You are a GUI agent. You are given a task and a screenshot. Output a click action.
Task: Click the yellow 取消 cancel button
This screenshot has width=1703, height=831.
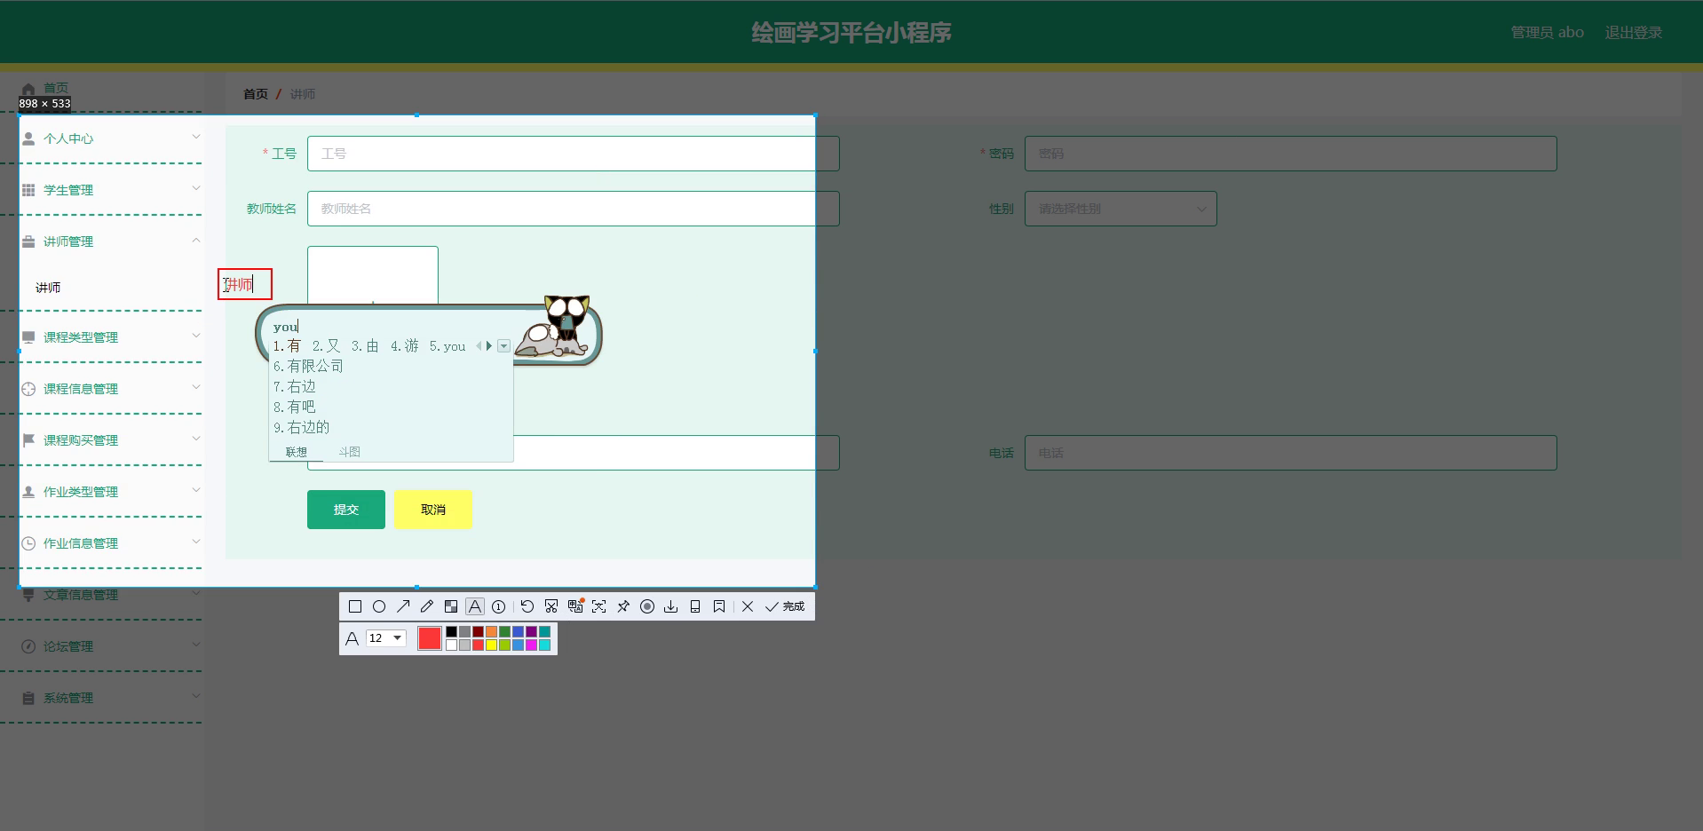pos(433,510)
